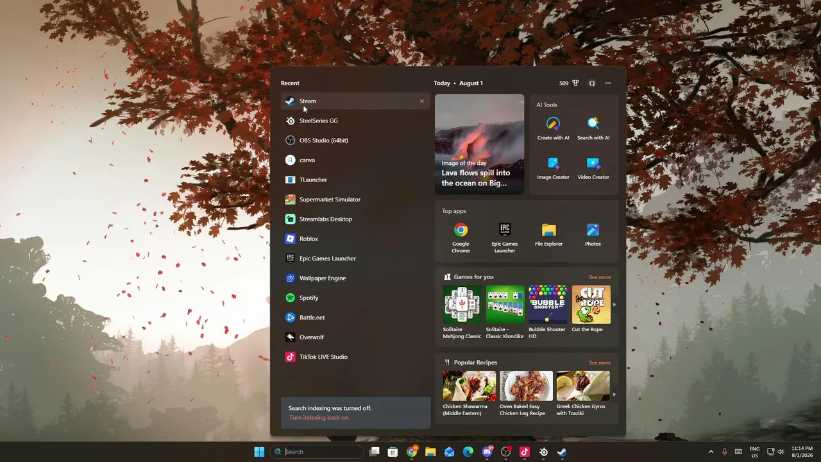
Task: Play Solitaire Mahjong Classic game
Action: pyautogui.click(x=462, y=312)
